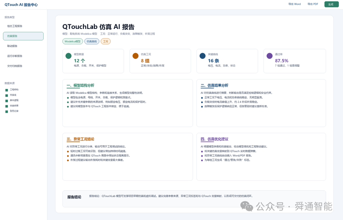
Task: Click the 仿真曲线 tag pill
Action: 92,41
